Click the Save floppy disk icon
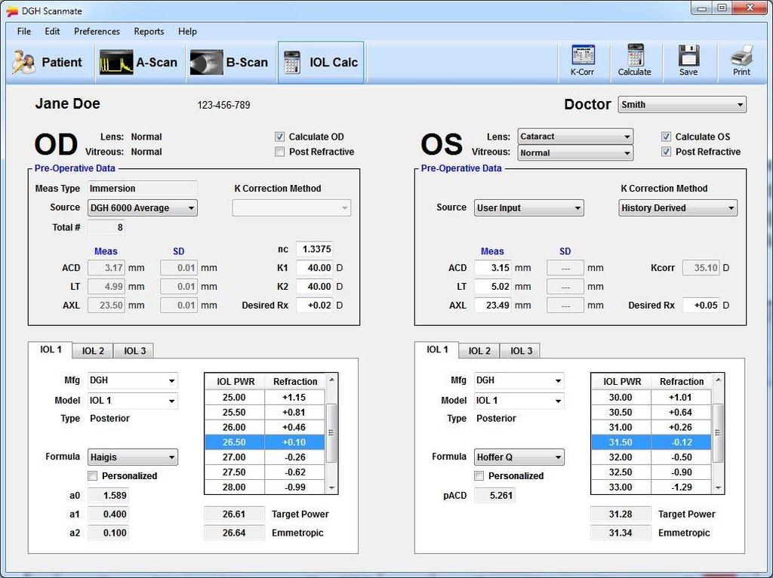The width and height of the screenshot is (773, 578). click(688, 55)
